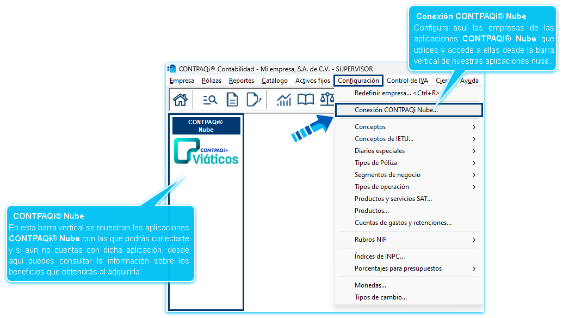Click the new document edit icon
The image size is (563, 318).
click(254, 100)
